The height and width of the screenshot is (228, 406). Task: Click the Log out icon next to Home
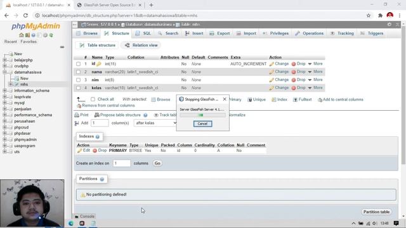[27, 35]
